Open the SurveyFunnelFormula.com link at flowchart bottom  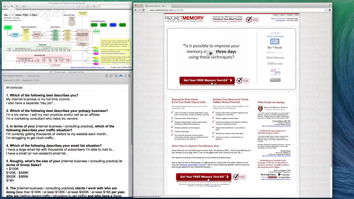[x=88, y=67]
